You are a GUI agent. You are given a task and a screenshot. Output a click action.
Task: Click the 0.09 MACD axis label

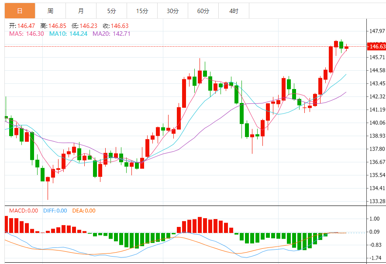click(x=375, y=232)
